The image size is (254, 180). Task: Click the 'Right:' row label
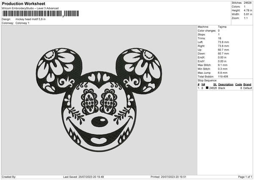pos(201,46)
